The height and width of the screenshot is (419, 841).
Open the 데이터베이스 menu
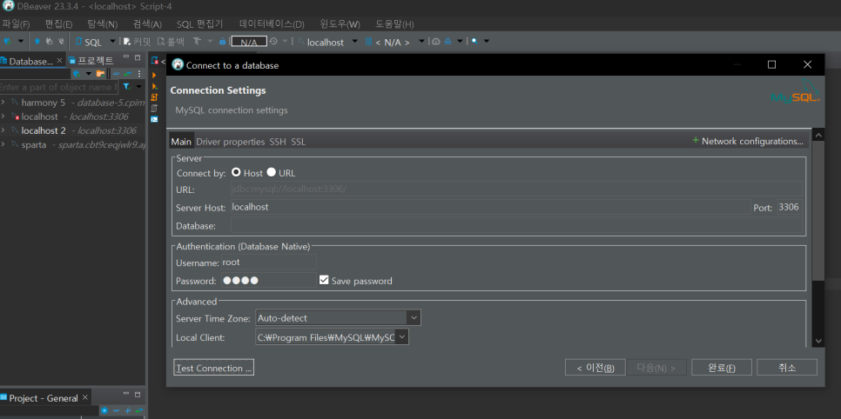click(272, 24)
